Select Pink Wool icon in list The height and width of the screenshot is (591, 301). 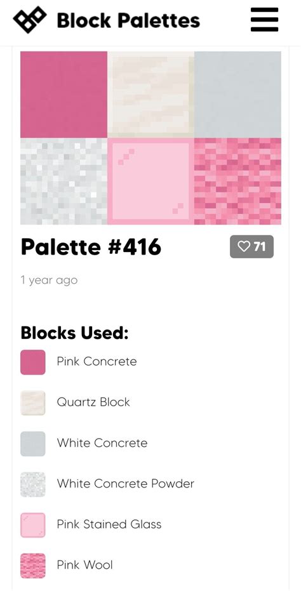[x=33, y=566]
